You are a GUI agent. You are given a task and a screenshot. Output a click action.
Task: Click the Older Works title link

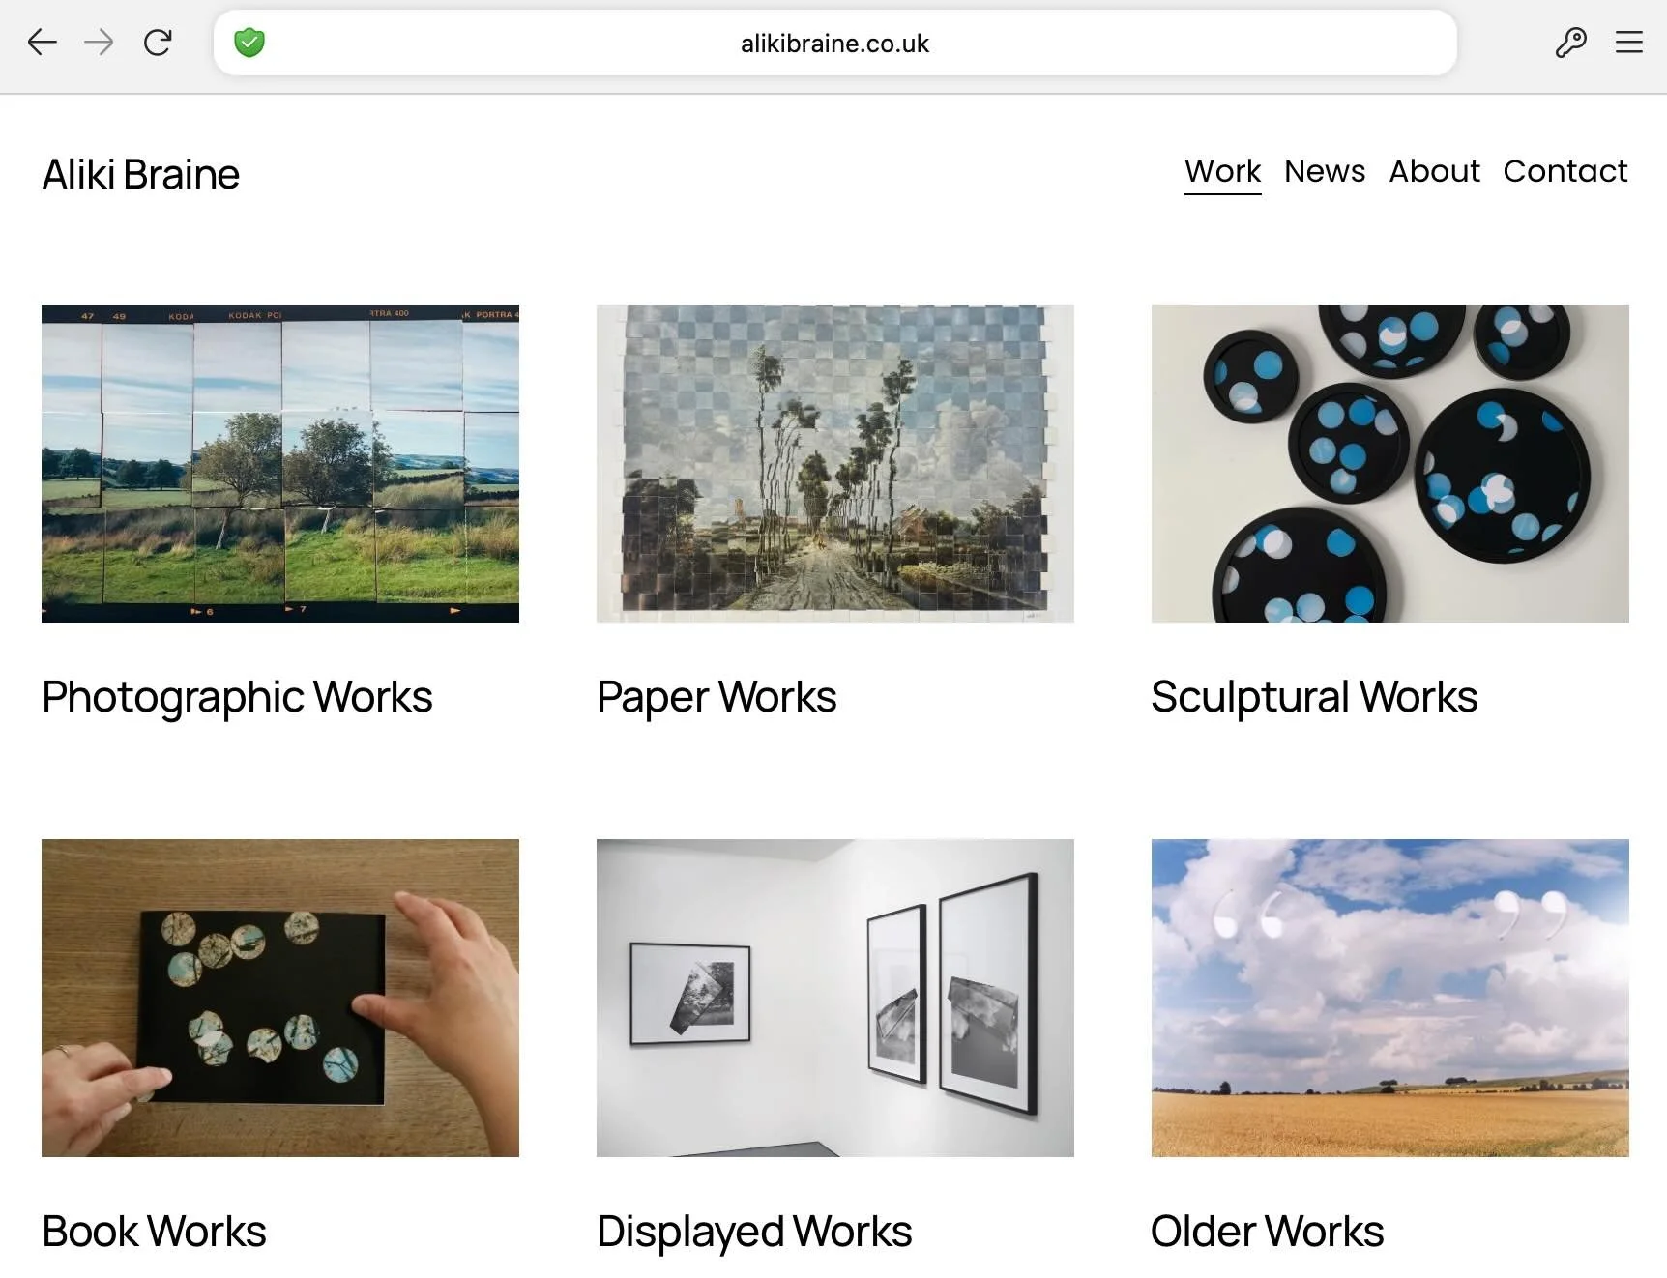click(x=1267, y=1232)
